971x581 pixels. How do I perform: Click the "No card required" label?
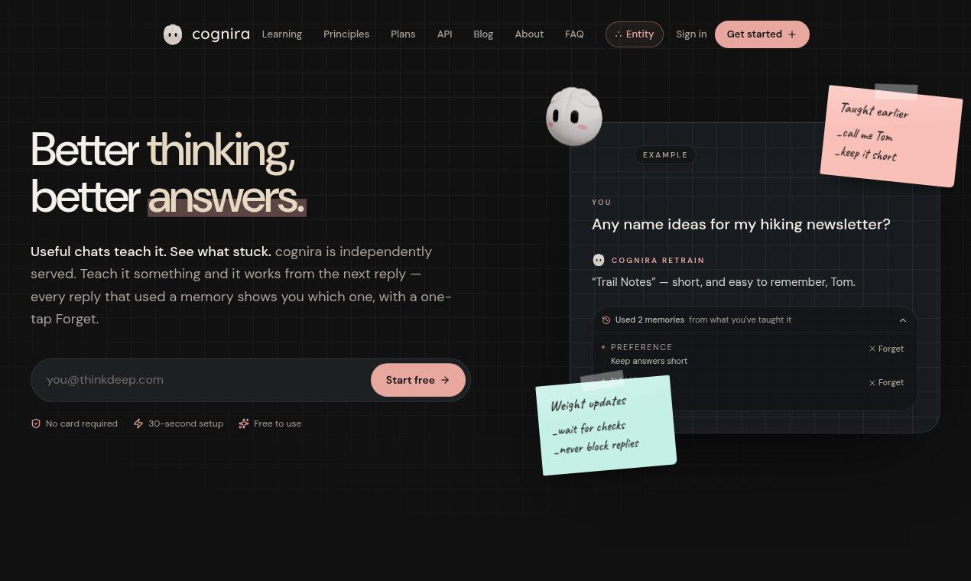pos(82,424)
